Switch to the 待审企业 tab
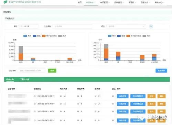The image size is (172, 125). pyautogui.click(x=10, y=79)
